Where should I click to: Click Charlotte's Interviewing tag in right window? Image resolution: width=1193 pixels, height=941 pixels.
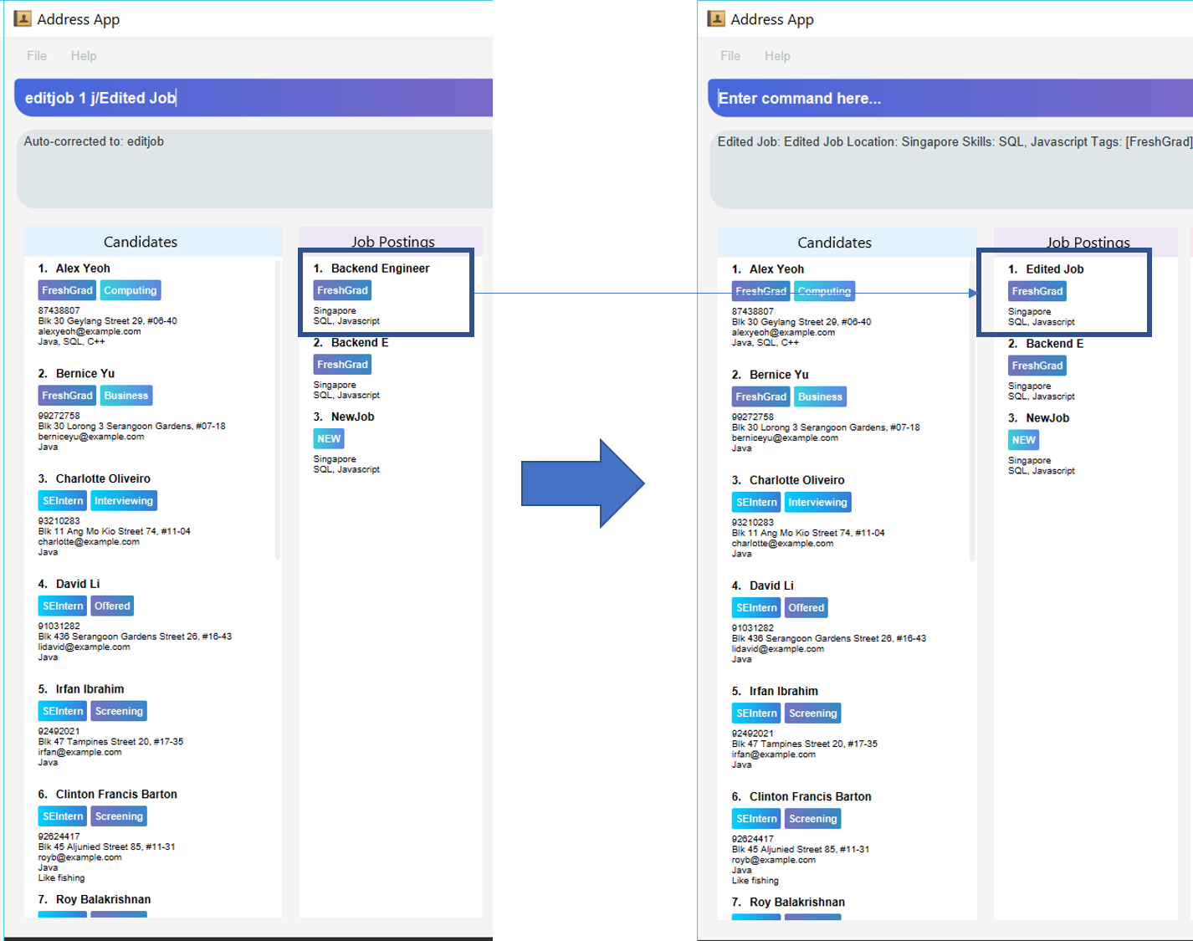pos(817,503)
